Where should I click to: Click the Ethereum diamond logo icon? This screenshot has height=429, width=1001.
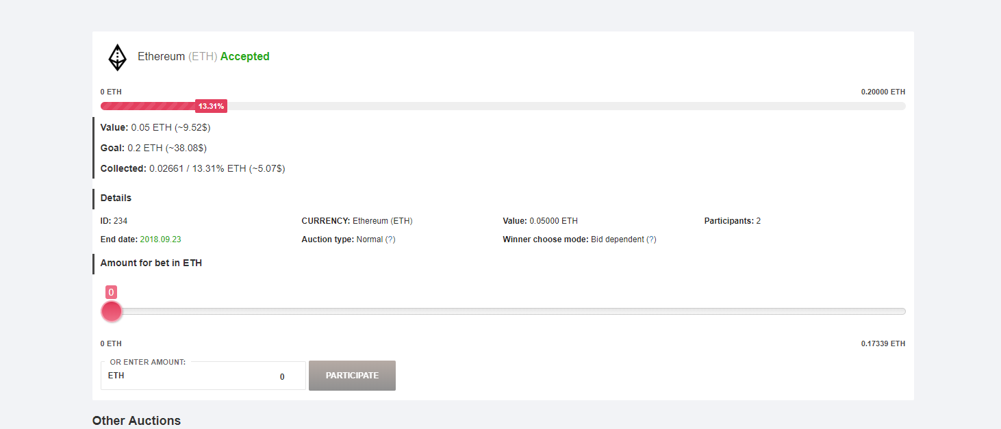tap(118, 57)
